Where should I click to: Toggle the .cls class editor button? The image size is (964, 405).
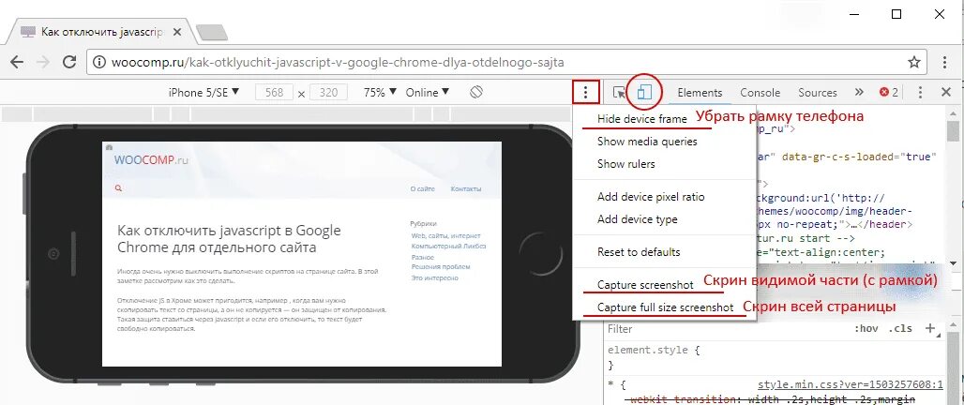click(900, 329)
